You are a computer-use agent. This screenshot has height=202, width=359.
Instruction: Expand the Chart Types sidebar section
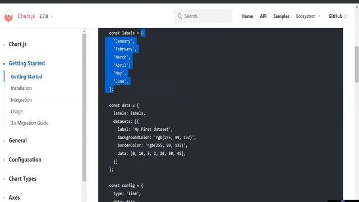click(22, 178)
